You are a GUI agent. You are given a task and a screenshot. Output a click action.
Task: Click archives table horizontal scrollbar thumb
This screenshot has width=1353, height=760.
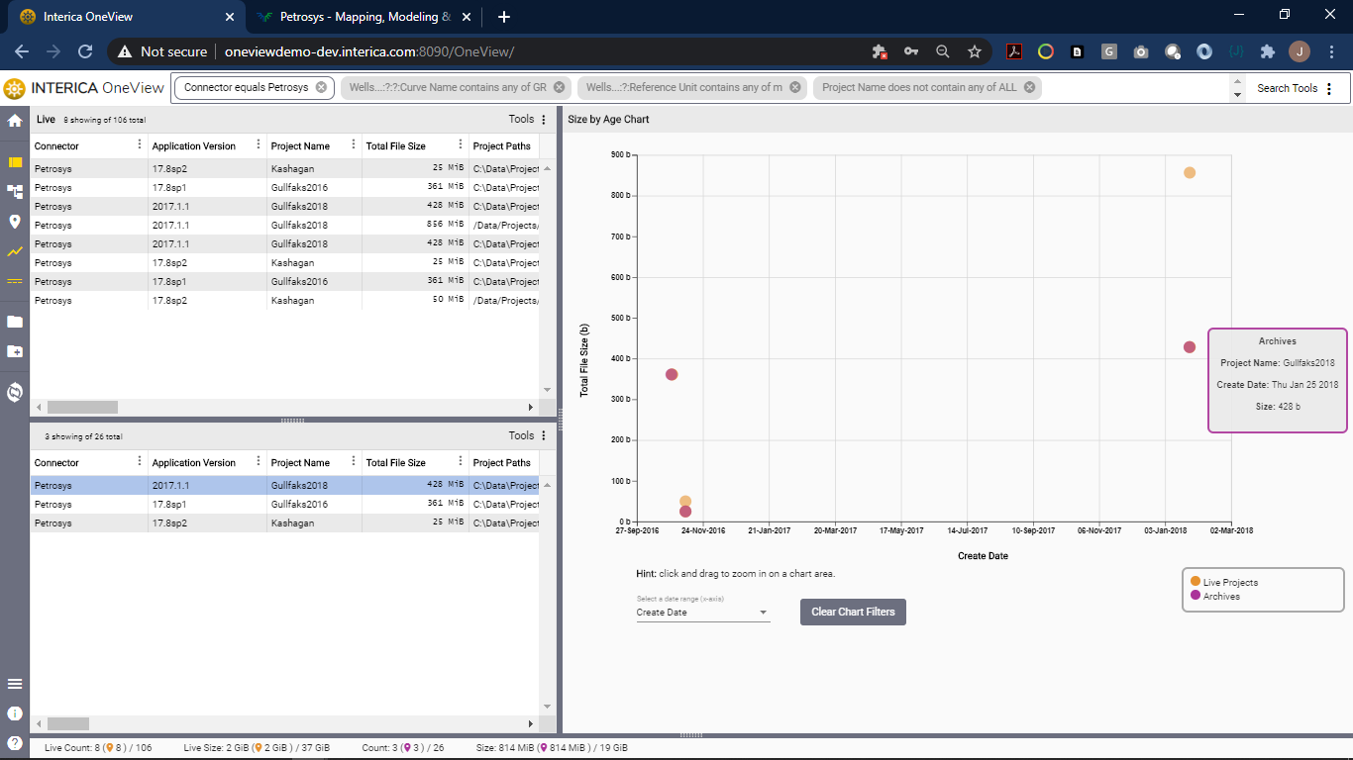(68, 723)
